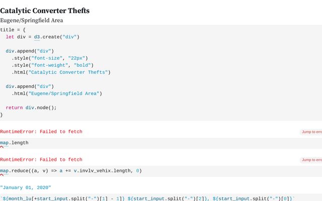Click the RuntimeError message above map.length
Image resolution: width=322 pixels, height=201 pixels.
coord(41,132)
